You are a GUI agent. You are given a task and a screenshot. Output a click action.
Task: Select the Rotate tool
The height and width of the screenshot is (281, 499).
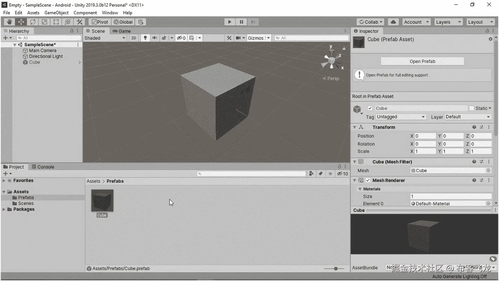tap(33, 22)
